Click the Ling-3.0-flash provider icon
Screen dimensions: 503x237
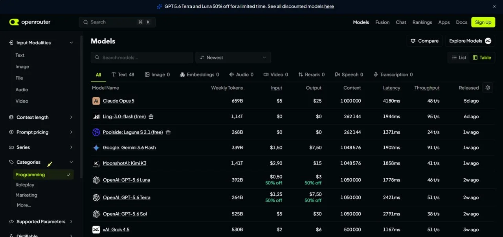[x=96, y=116]
